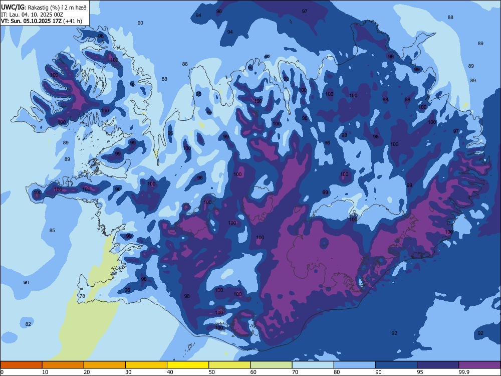Click the legend tick label '10'
The width and height of the screenshot is (501, 376).
click(45, 372)
